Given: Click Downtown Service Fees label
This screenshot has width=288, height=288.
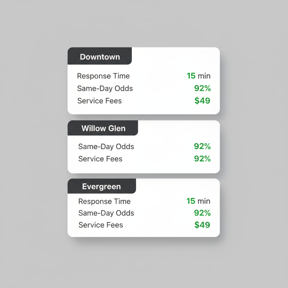Looking at the screenshot, I should pyautogui.click(x=100, y=101).
